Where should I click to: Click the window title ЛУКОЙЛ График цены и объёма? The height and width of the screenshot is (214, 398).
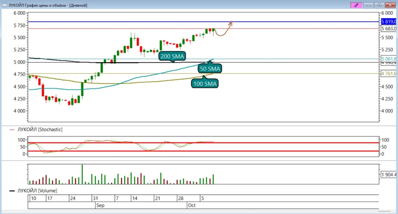(x=37, y=5)
